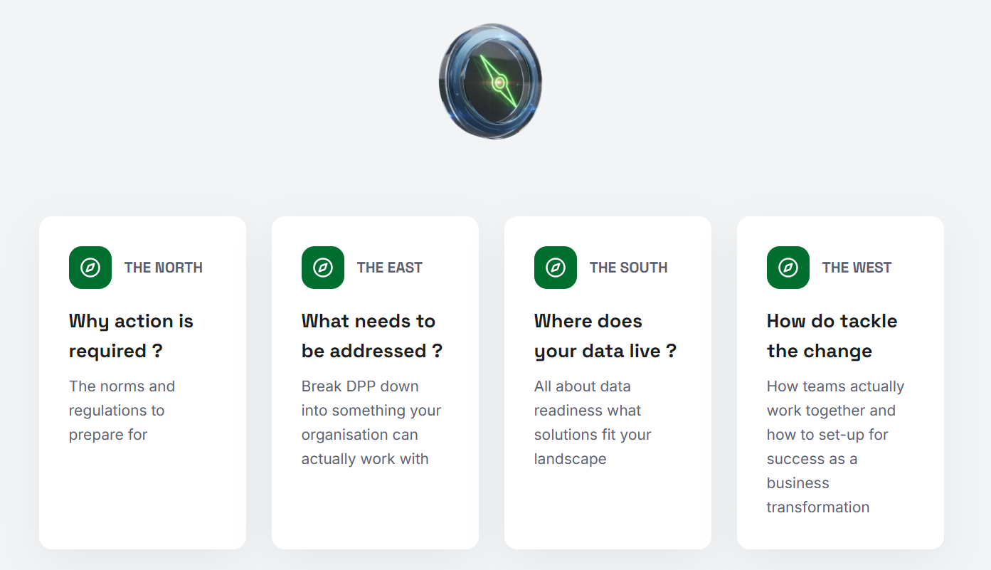Select the THE EAST label
The height and width of the screenshot is (570, 991).
click(390, 268)
